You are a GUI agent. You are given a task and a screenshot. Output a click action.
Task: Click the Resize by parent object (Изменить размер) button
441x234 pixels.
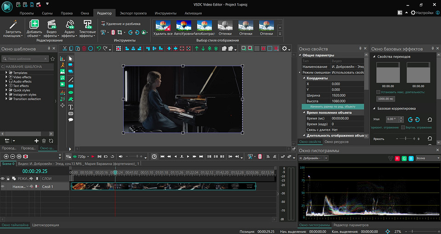click(333, 107)
